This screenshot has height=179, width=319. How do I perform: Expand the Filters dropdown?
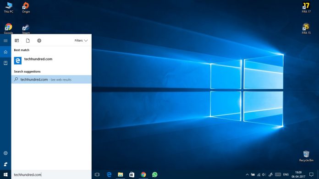[81, 41]
